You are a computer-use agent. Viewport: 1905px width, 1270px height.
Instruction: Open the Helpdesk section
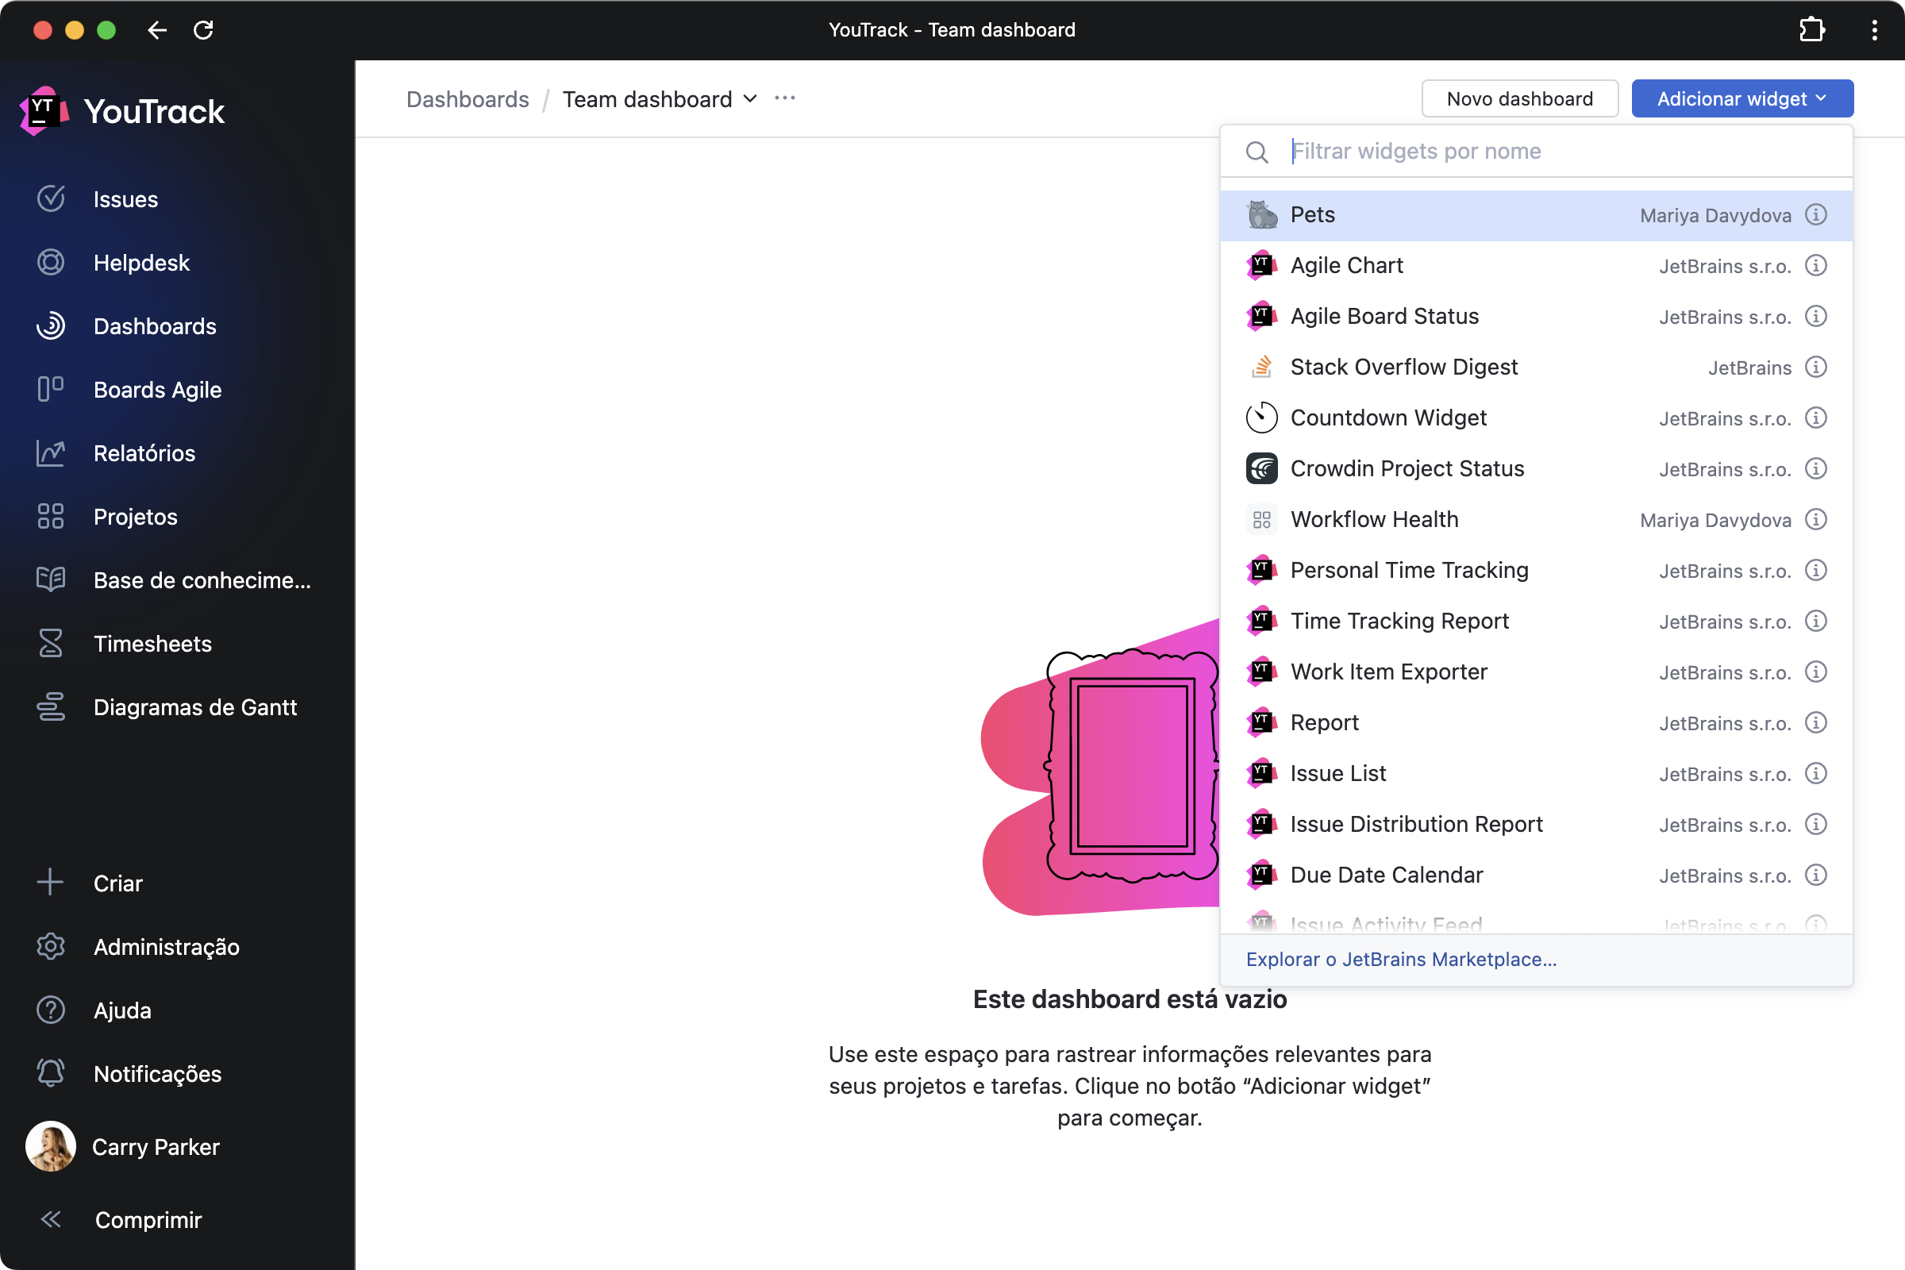(x=140, y=262)
